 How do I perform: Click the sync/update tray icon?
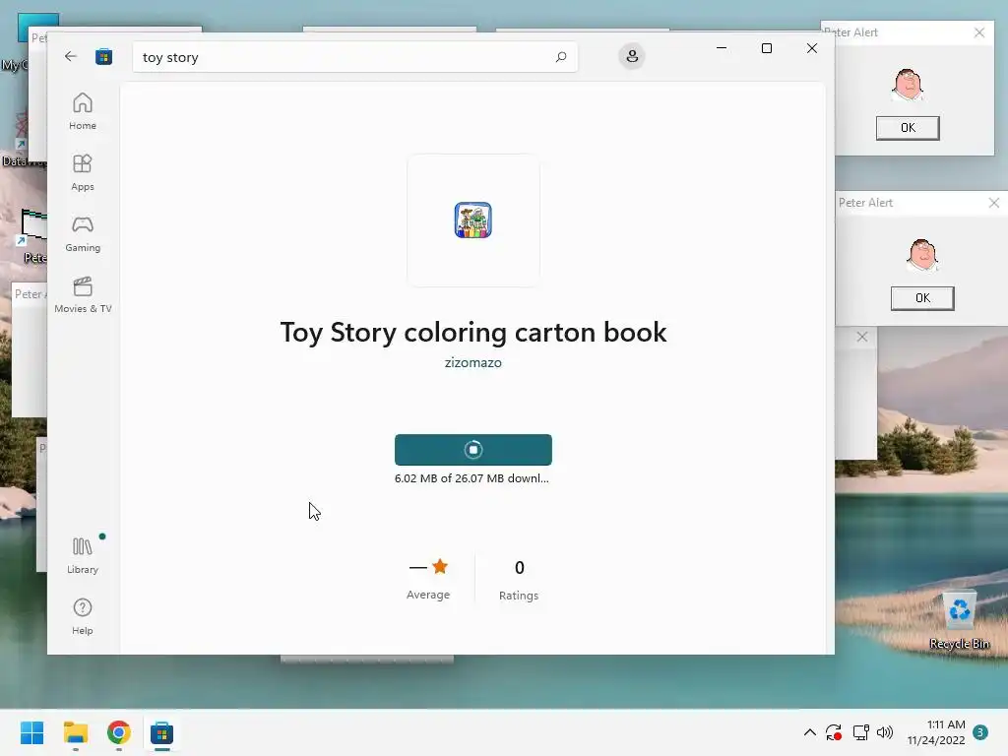pos(834,732)
